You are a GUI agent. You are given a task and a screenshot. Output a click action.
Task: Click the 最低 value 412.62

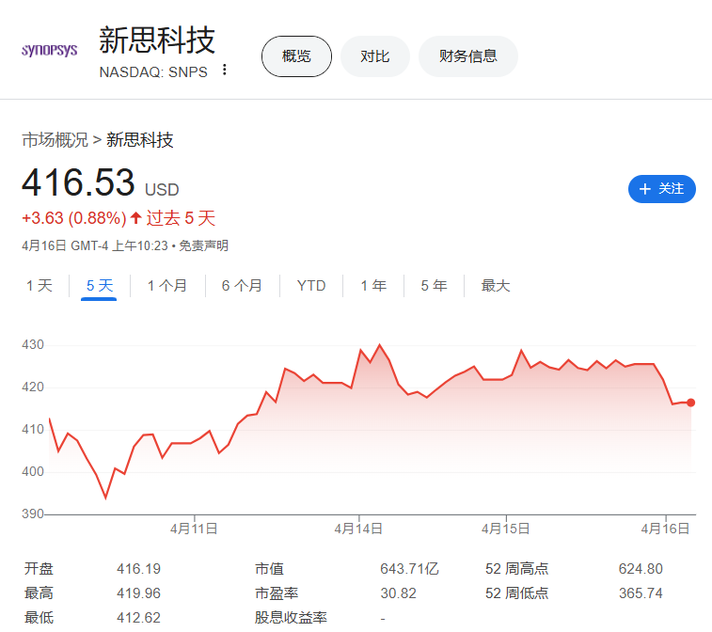point(138,618)
